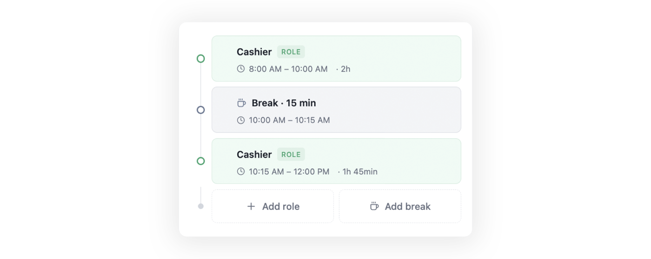Click the clock icon beside 10:15 AM – 12:00 PM
Image resolution: width=651 pixels, height=259 pixels.
pyautogui.click(x=240, y=172)
